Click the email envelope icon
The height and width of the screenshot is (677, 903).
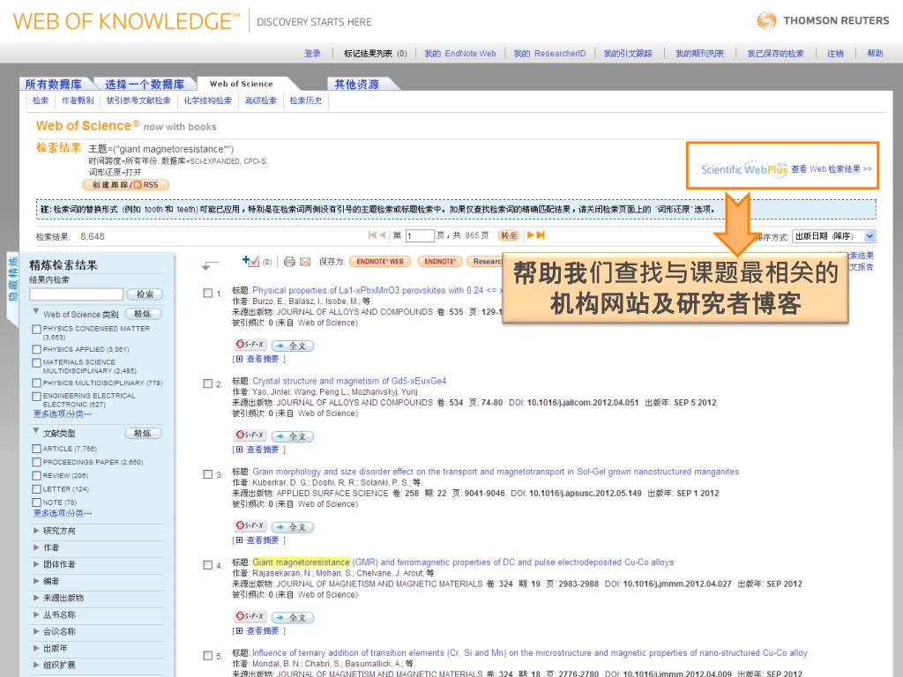[x=305, y=261]
